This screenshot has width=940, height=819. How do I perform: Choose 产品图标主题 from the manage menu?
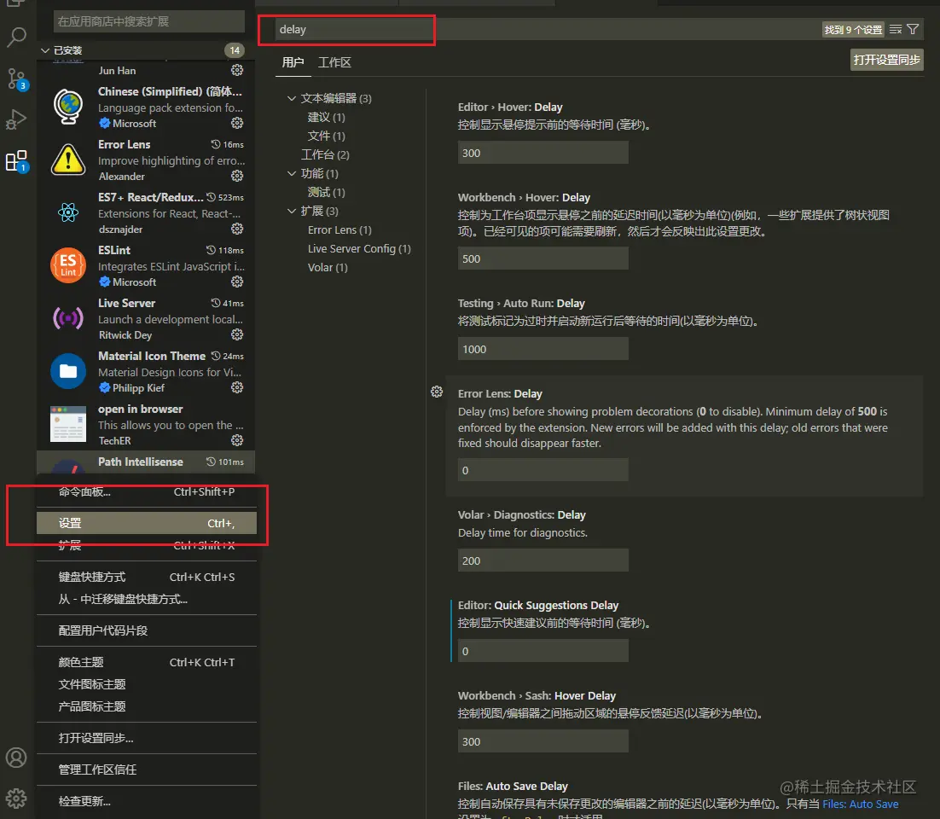tap(146, 707)
